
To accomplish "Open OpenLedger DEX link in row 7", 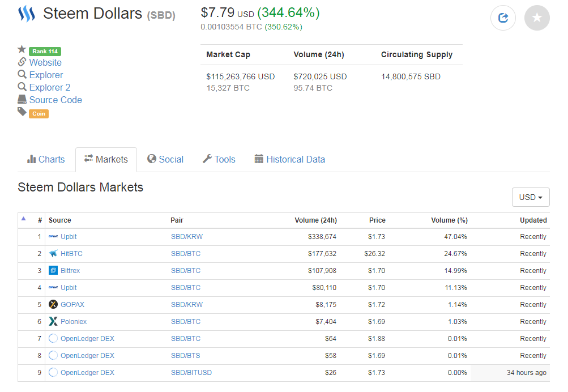I will (87, 339).
